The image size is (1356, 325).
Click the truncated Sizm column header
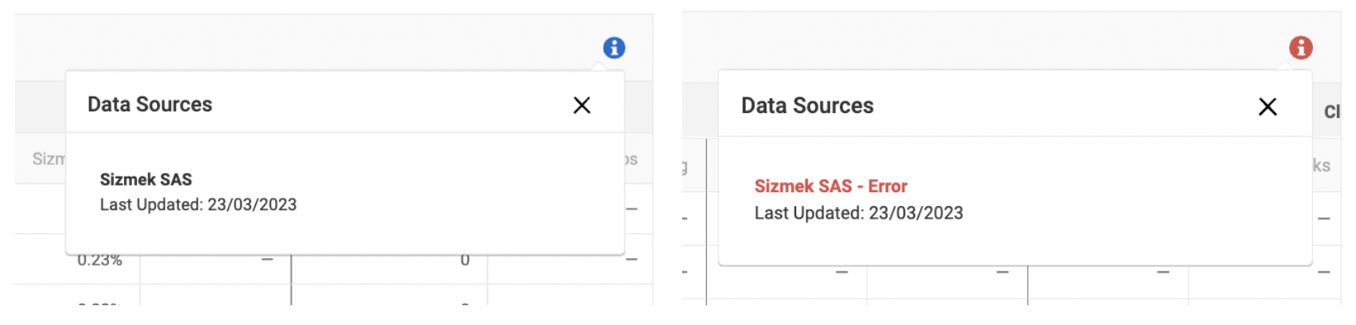(x=49, y=158)
